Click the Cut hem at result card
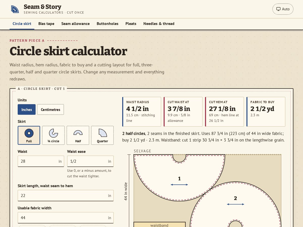Screen dimensions: 303x227 point(224,112)
